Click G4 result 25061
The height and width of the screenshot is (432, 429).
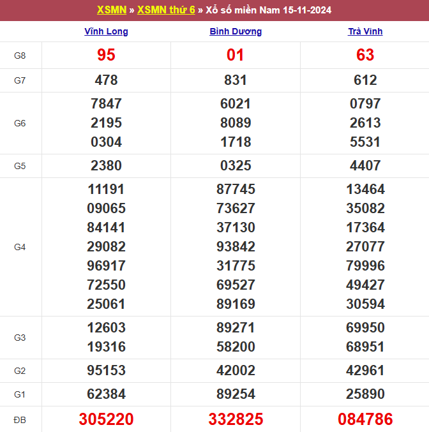[x=106, y=304]
